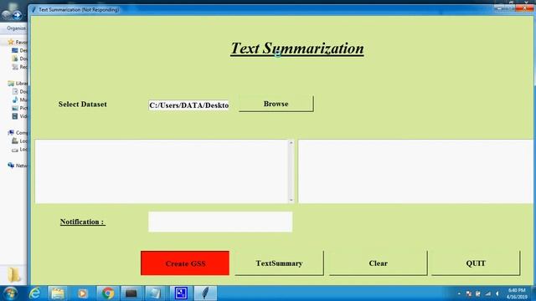
Task: Show hidden system tray icons arrow
Action: tap(459, 293)
